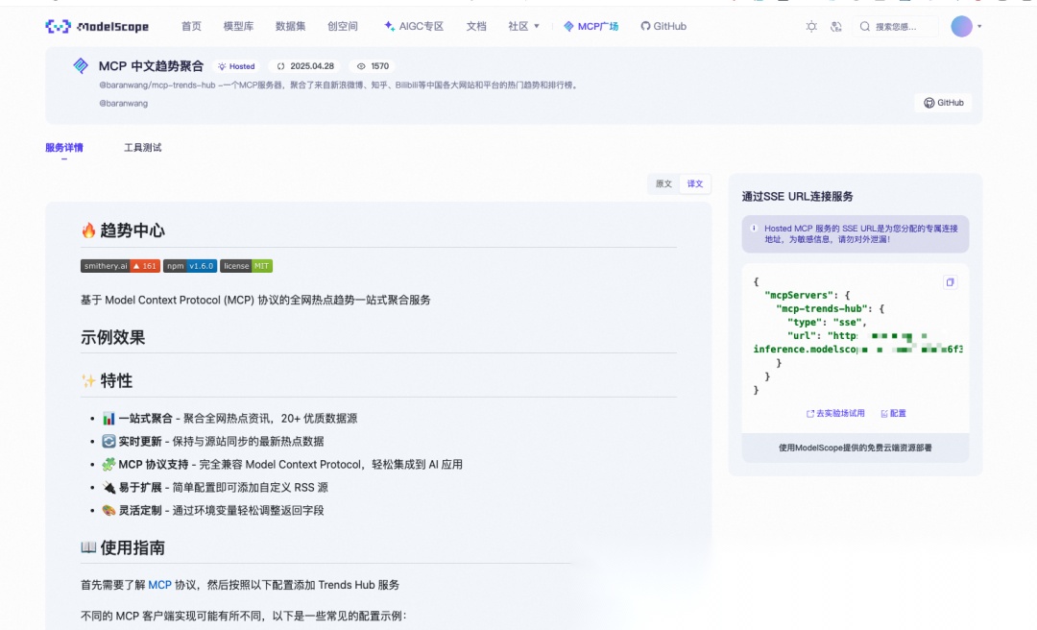Click the puzzle icon for MCP 协议支持
The width and height of the screenshot is (1037, 630).
109,465
